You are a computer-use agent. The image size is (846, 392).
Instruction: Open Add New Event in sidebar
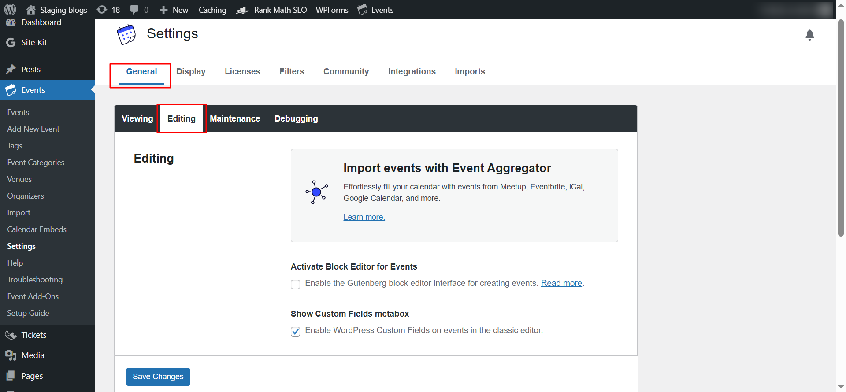tap(33, 129)
